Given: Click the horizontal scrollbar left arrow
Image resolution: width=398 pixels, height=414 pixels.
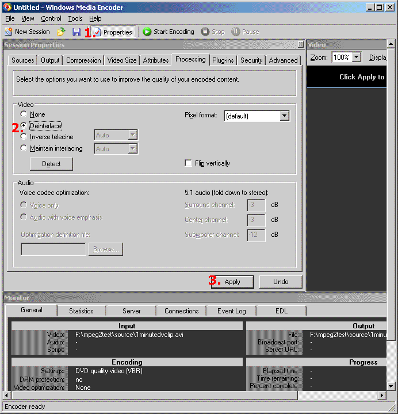Looking at the screenshot, I should [x=7, y=396].
